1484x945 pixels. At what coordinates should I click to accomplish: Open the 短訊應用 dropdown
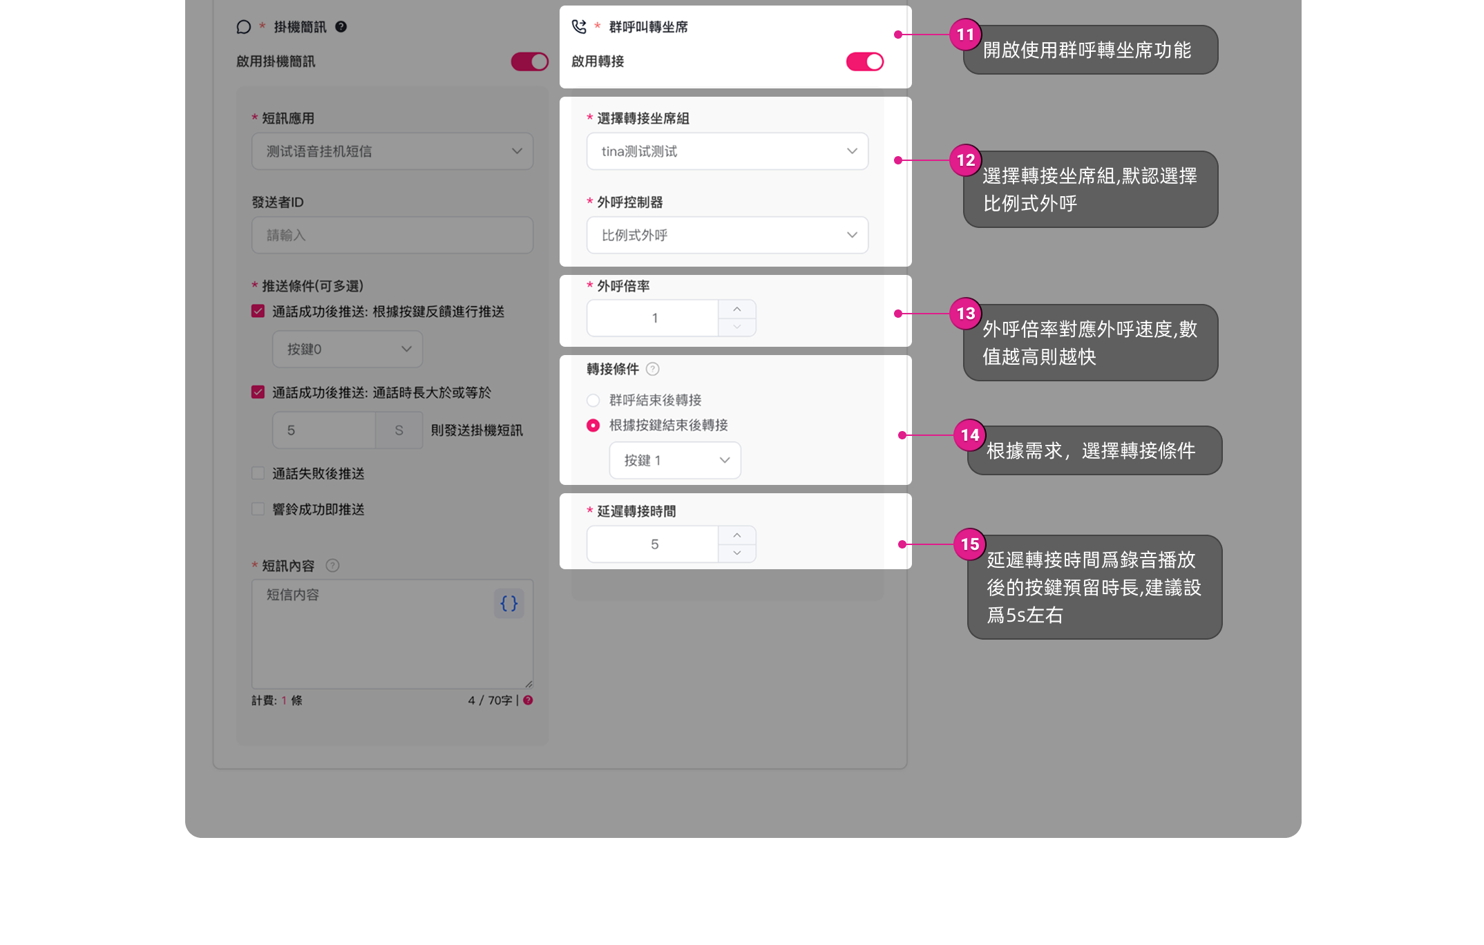coord(392,151)
